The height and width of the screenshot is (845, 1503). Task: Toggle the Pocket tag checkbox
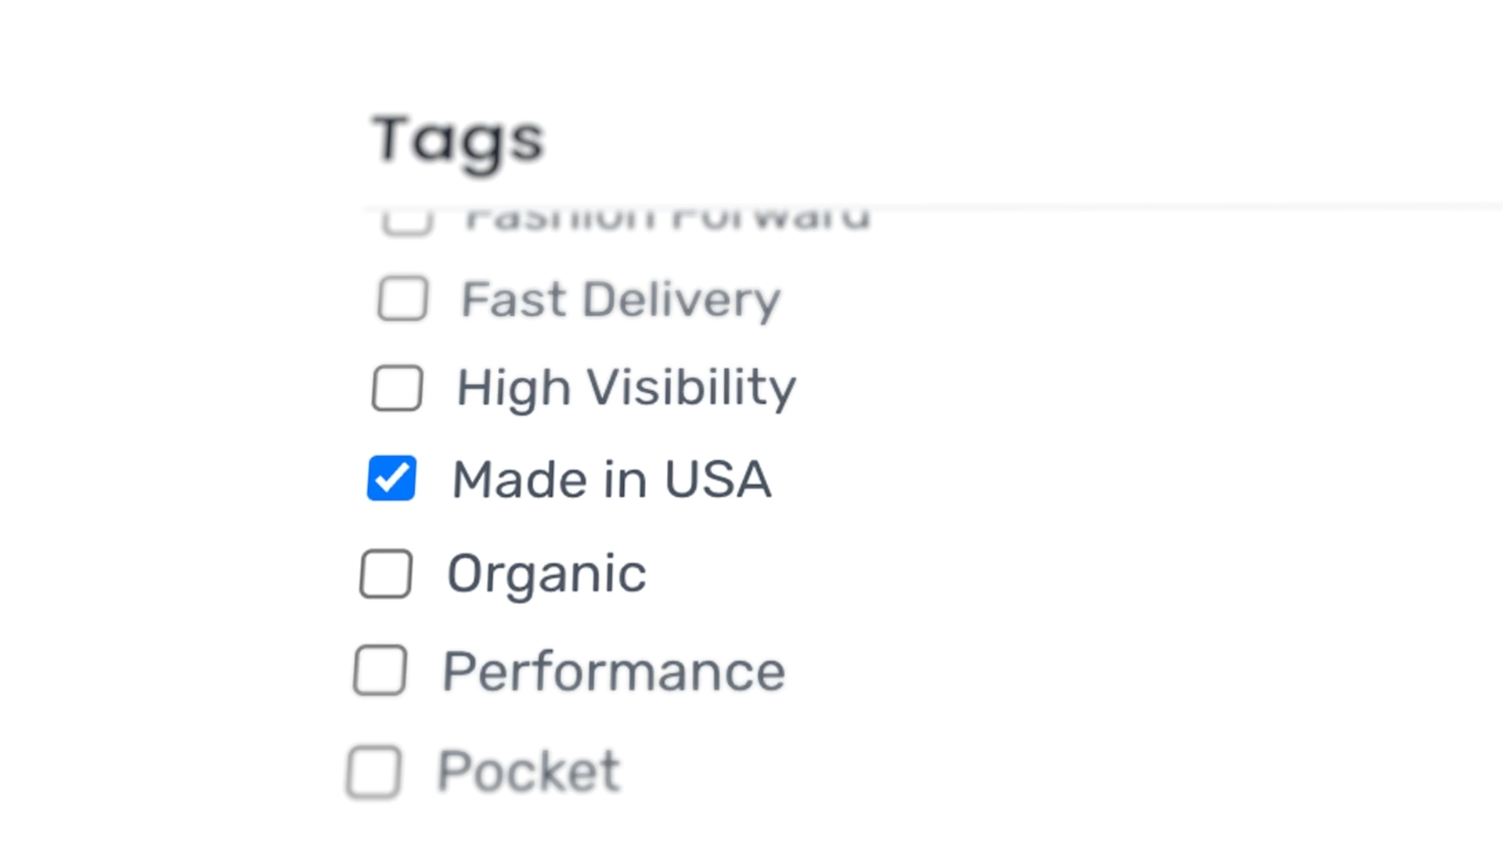[x=373, y=771]
